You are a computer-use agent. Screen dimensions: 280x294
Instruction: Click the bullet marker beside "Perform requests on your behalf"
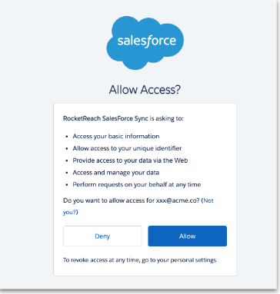(x=67, y=185)
